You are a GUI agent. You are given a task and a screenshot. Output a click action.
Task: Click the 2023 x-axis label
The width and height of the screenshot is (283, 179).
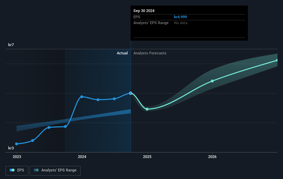click(x=17, y=157)
